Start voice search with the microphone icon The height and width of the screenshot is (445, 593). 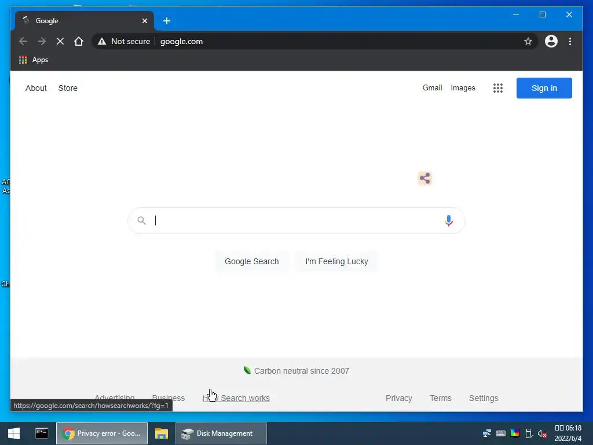[449, 221]
